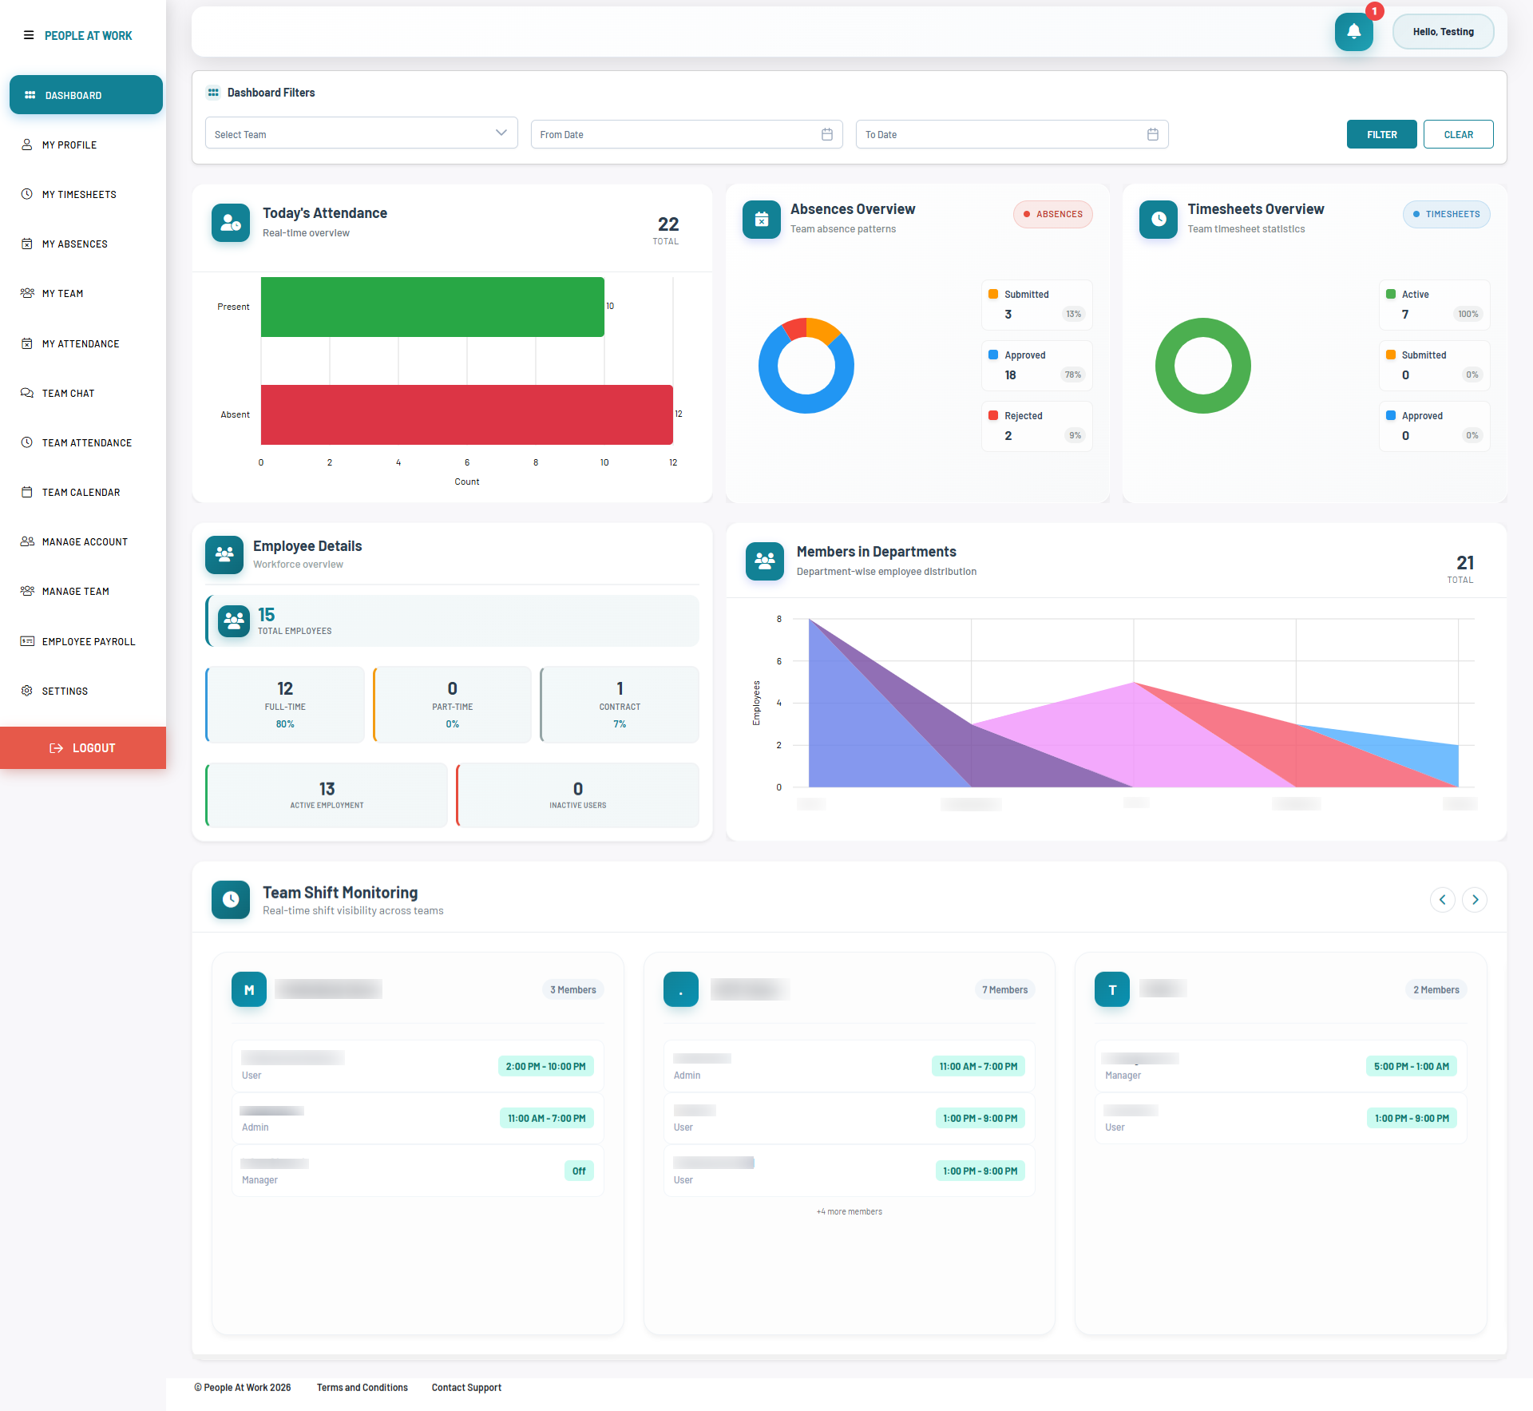Viewport: 1533px width, 1411px height.
Task: Toggle the Approved absences legend item
Action: pos(1024,355)
